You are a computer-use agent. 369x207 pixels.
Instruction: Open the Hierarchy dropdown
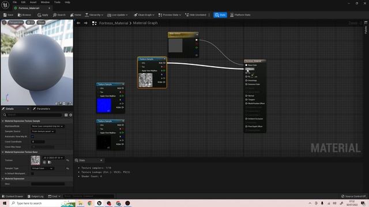[94, 15]
